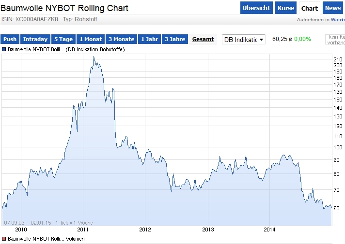Click the 210 y-axis label
This screenshot has height=244, width=345.
pos(338,59)
